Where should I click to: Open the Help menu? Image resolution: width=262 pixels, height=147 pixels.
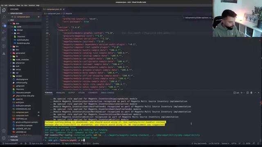[38, 5]
